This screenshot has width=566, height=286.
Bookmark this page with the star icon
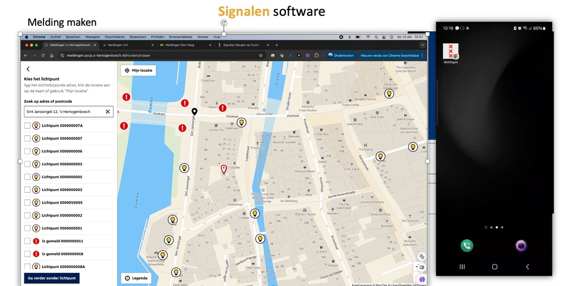[260, 55]
